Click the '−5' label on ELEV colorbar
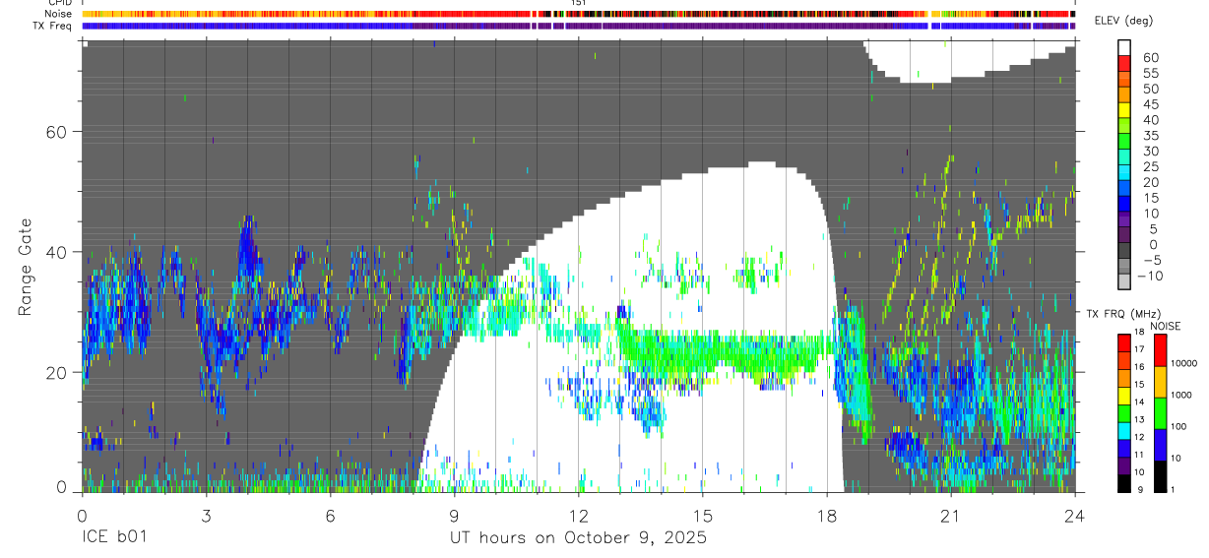The image size is (1209, 558). (x=1150, y=260)
